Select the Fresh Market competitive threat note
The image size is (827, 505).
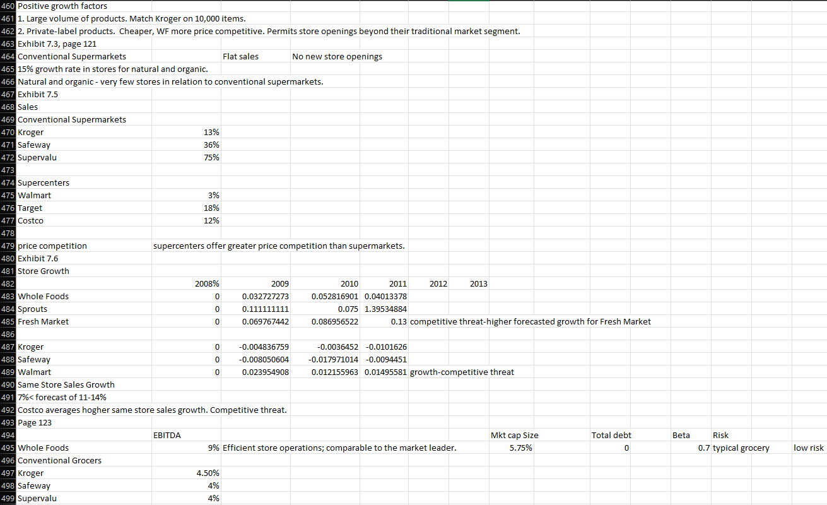click(531, 322)
